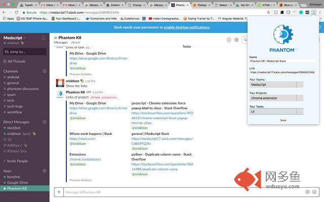Click the Phantom gear logo in popup
Image resolution: width=324 pixels, height=202 pixels.
(x=283, y=34)
